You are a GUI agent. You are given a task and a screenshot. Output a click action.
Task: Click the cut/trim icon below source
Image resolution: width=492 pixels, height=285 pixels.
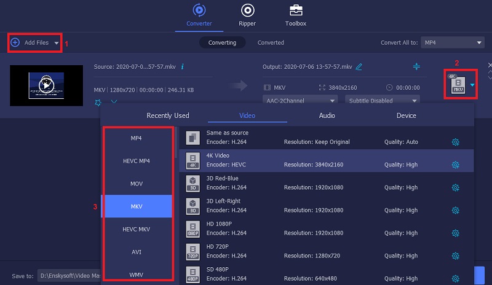pyautogui.click(x=114, y=102)
